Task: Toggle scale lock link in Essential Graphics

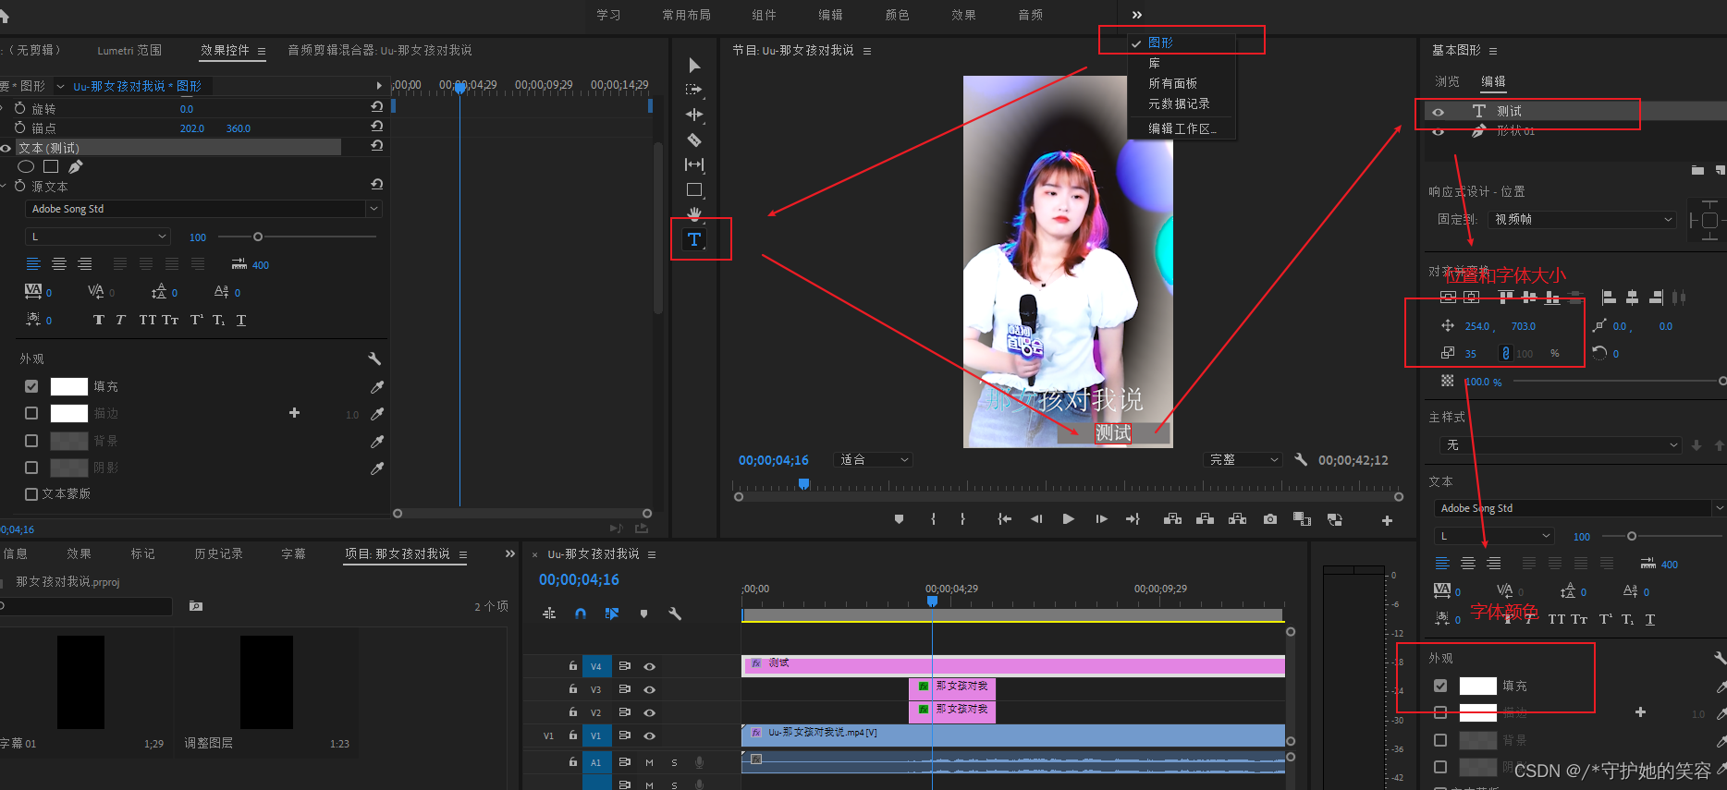Action: pos(1505,354)
